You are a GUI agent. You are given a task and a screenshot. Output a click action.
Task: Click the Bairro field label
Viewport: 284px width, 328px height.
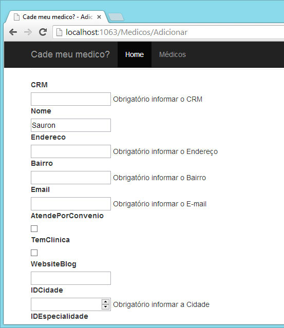42,163
